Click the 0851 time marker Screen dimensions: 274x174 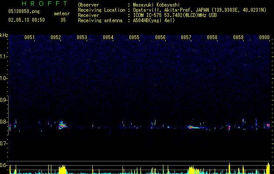tap(30, 37)
